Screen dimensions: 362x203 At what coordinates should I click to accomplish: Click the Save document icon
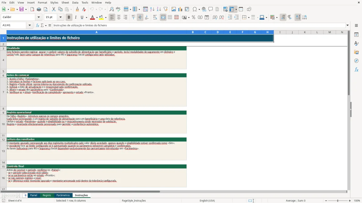[21, 9]
